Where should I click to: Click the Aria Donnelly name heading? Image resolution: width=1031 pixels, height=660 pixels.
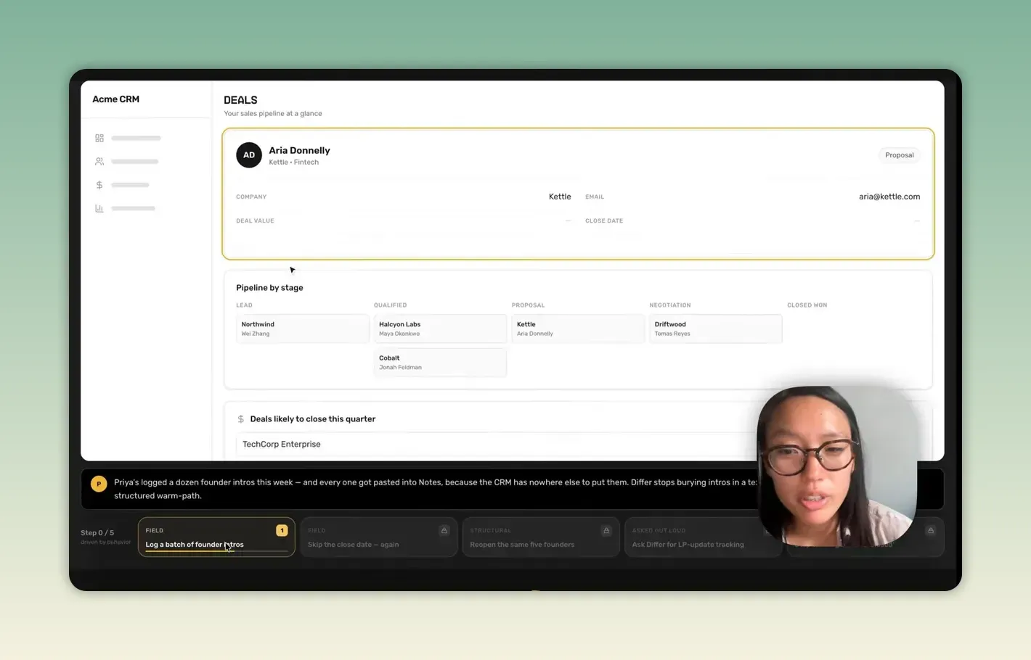300,151
